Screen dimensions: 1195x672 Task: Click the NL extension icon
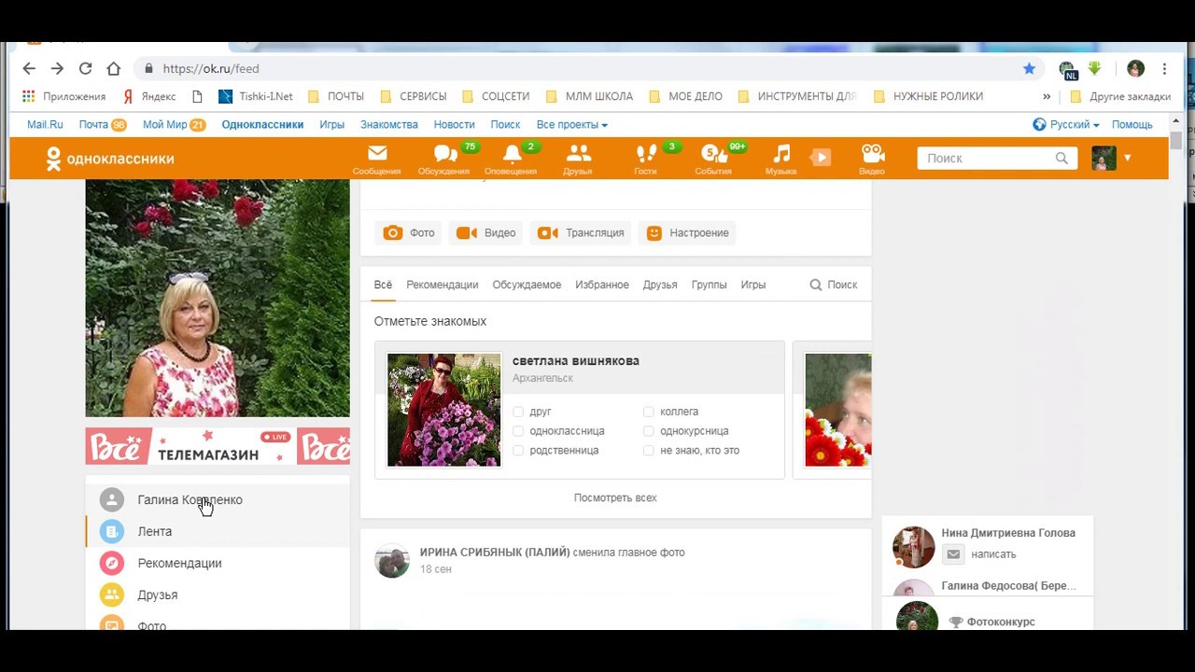coord(1067,69)
